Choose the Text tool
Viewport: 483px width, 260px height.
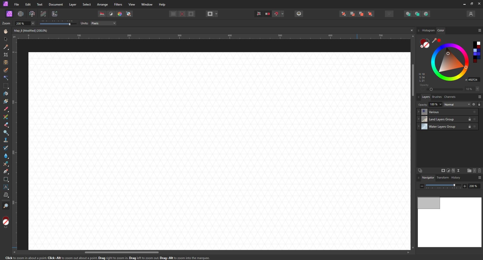point(6,187)
